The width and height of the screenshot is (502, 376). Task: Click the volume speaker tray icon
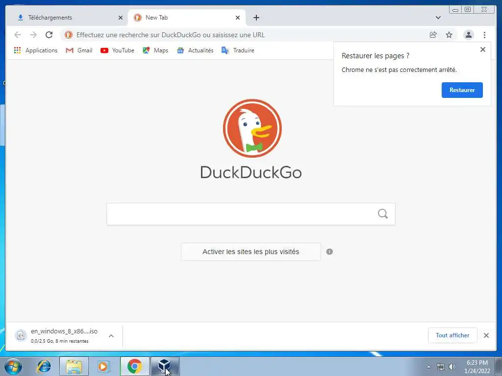click(x=452, y=367)
